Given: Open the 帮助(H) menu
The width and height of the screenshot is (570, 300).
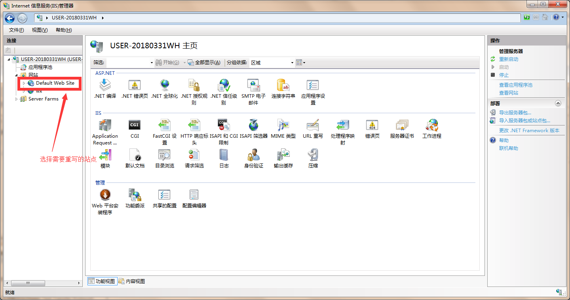Looking at the screenshot, I should (x=64, y=30).
